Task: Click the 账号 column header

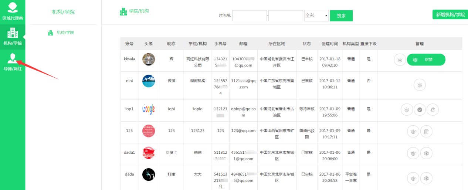Action: point(129,44)
